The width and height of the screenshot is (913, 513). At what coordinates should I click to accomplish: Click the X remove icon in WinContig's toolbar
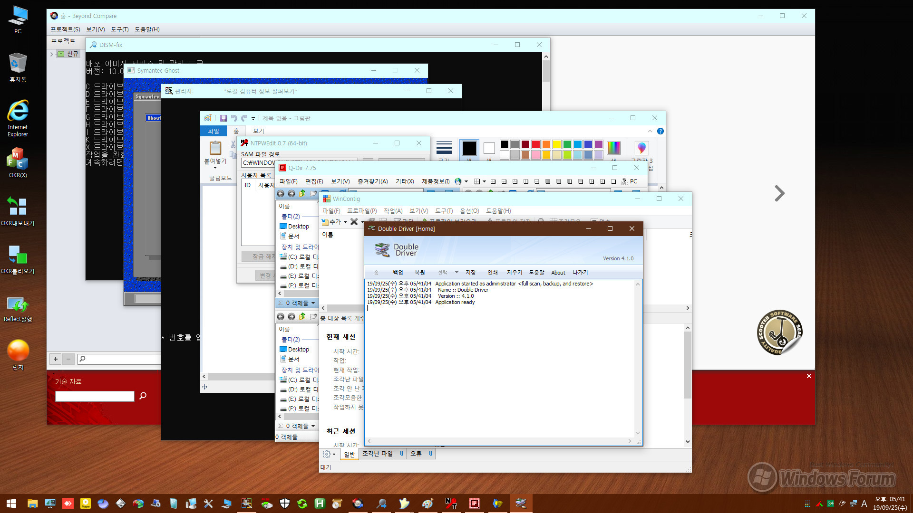click(354, 222)
